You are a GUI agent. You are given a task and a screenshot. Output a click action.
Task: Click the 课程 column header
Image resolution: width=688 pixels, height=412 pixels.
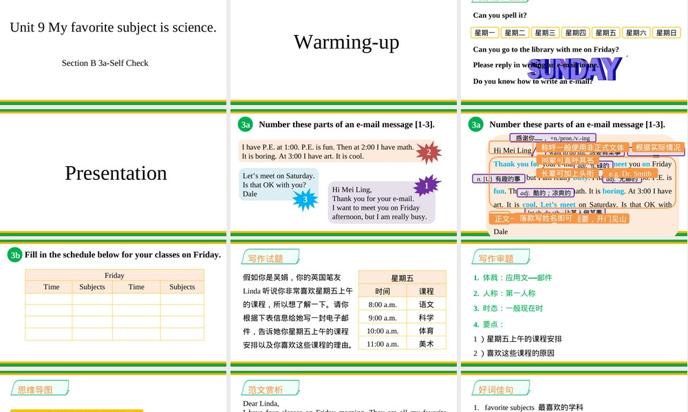pos(427,291)
